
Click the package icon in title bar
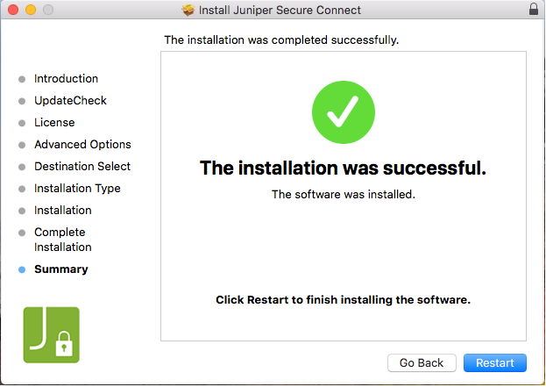coord(188,10)
